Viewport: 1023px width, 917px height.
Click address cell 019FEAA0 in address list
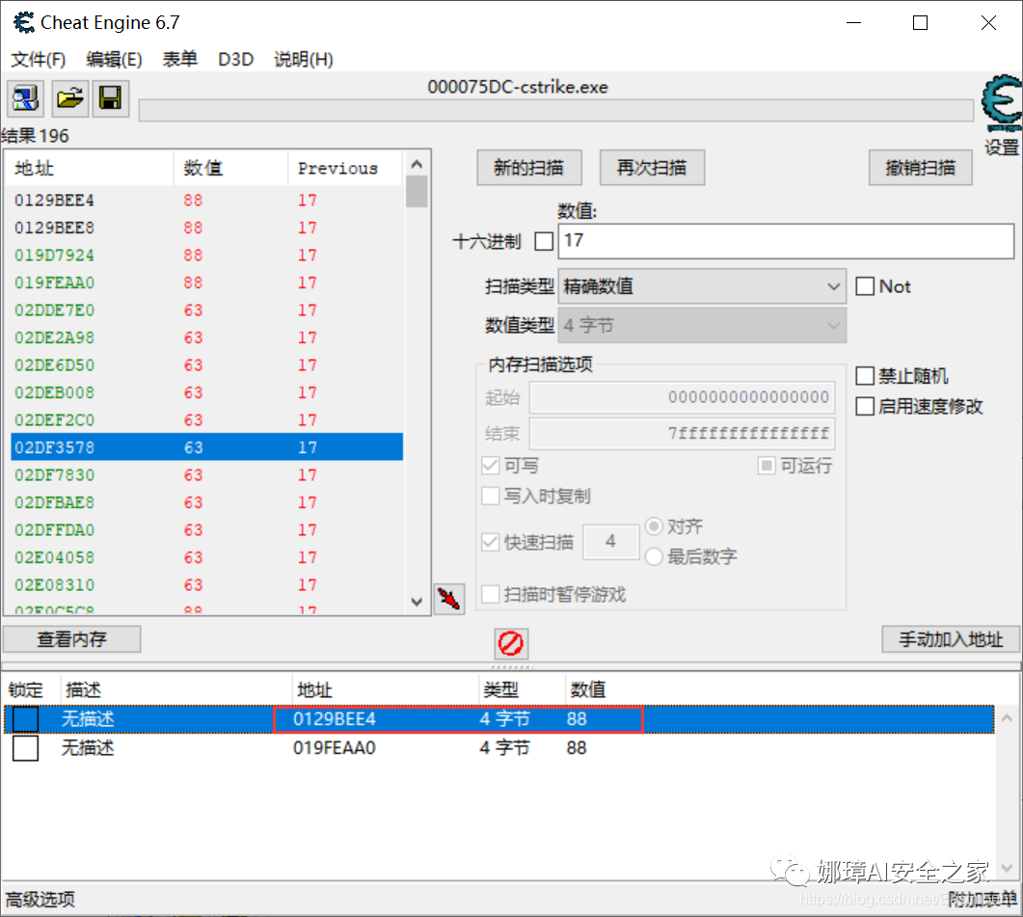point(334,748)
